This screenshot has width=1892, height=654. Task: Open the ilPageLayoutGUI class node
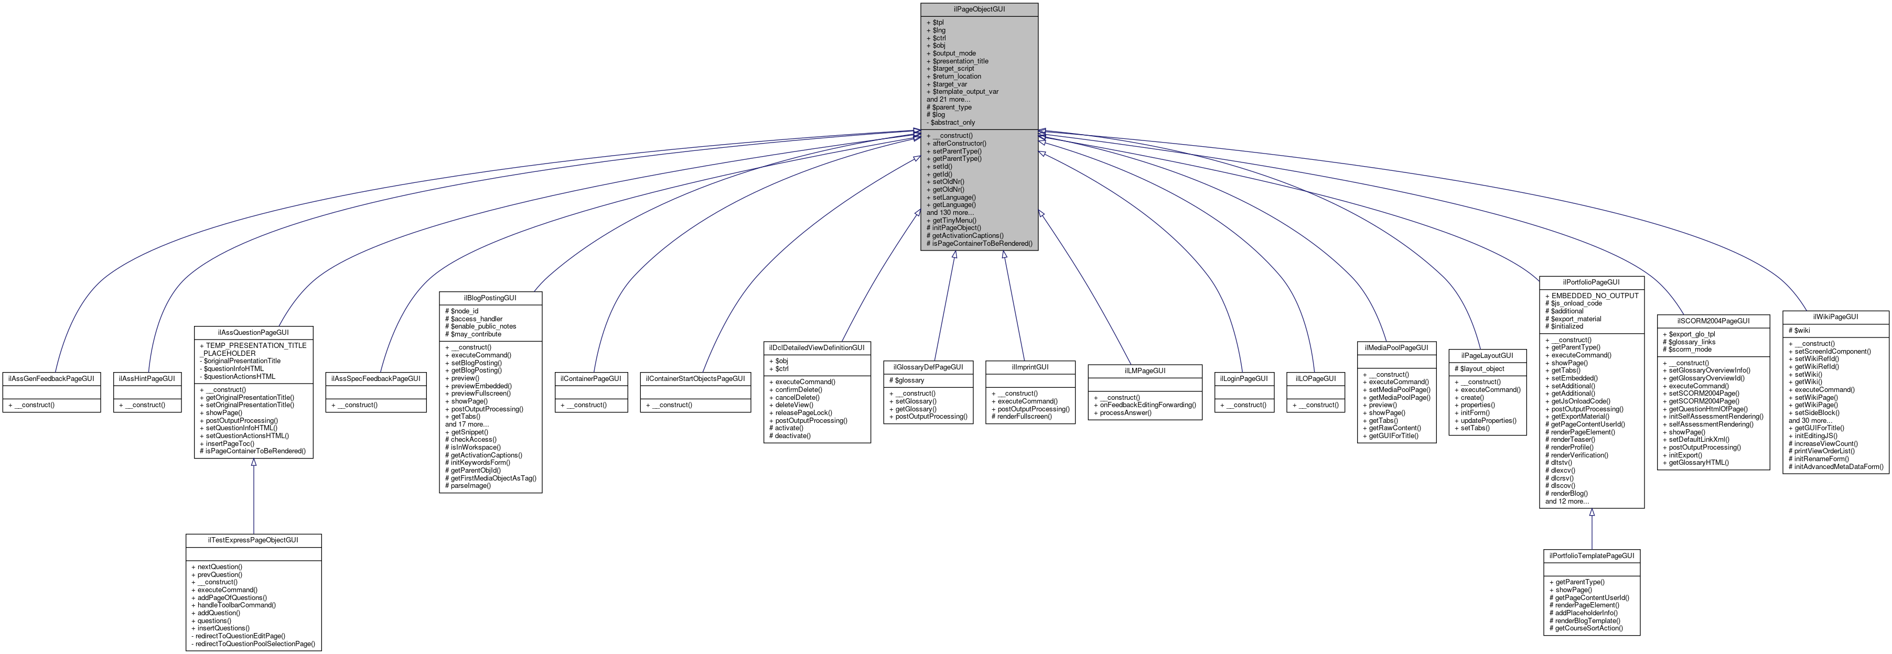1487,392
